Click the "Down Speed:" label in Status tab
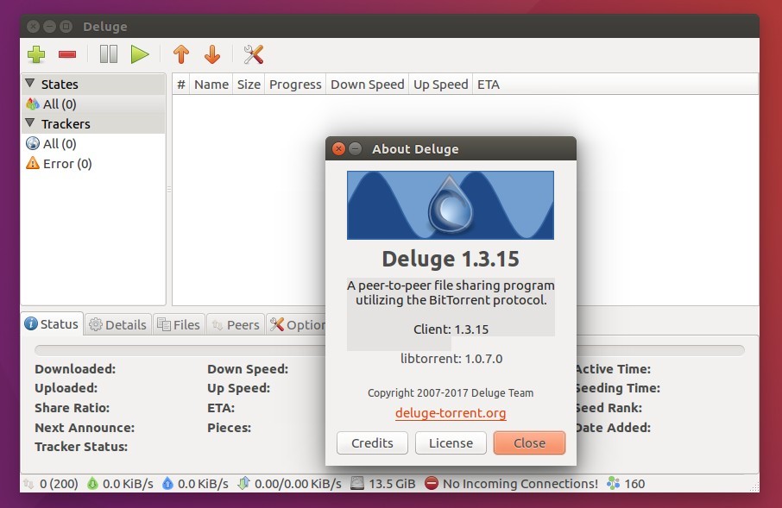Viewport: 782px width, 508px height. point(248,369)
